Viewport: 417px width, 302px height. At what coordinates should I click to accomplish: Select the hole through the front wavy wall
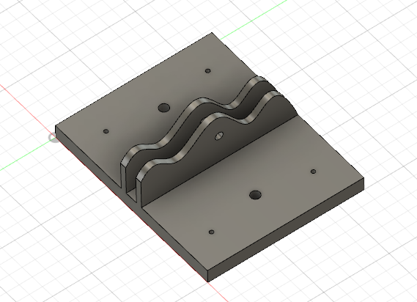tap(219, 136)
